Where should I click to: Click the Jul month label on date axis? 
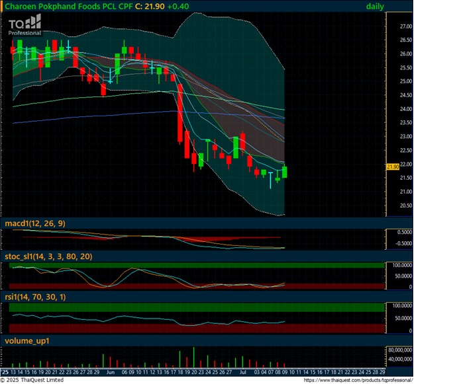[243, 372]
